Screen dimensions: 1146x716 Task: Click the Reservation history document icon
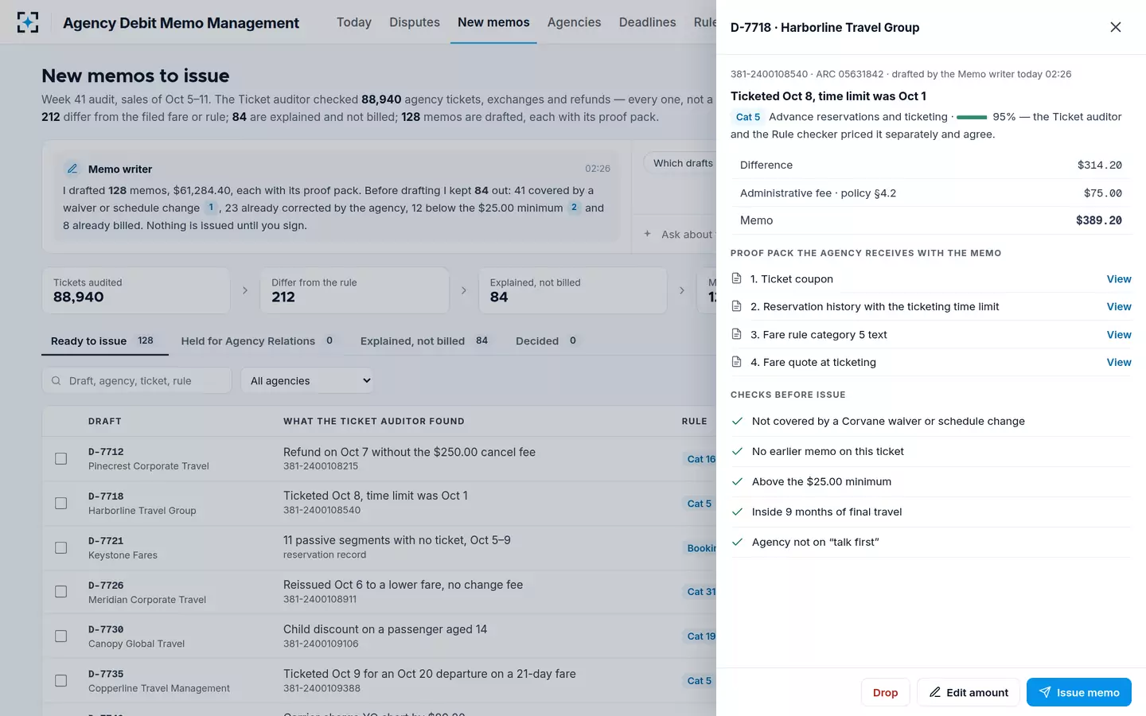tap(737, 306)
